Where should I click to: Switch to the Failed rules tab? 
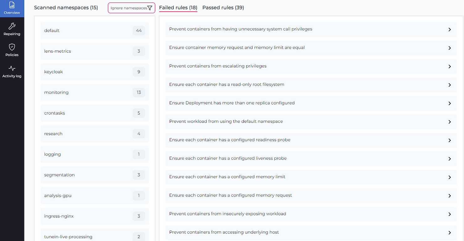(178, 8)
